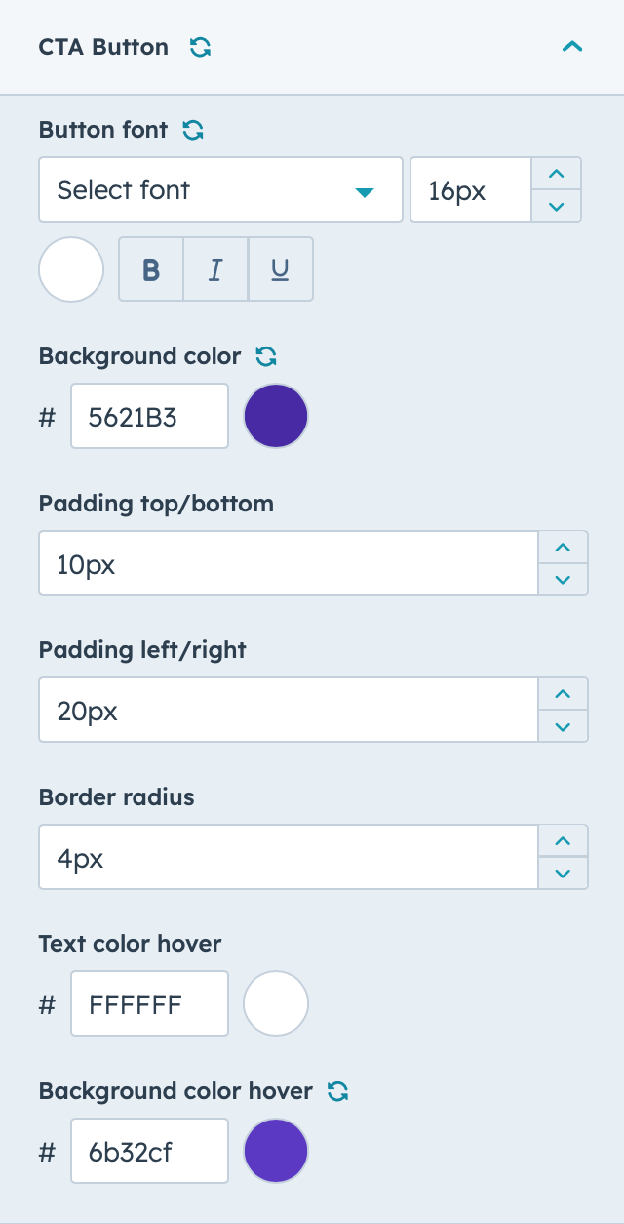The height and width of the screenshot is (1224, 624).
Task: Increase the font size with up arrow
Action: click(556, 174)
